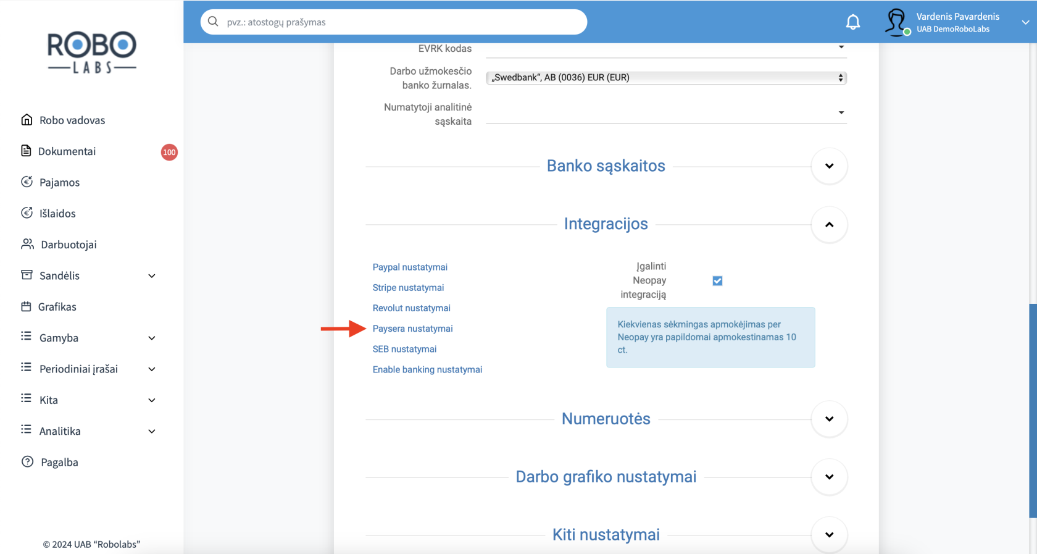Image resolution: width=1037 pixels, height=554 pixels.
Task: Click the Vardenis Pavardenis user name
Action: point(957,17)
